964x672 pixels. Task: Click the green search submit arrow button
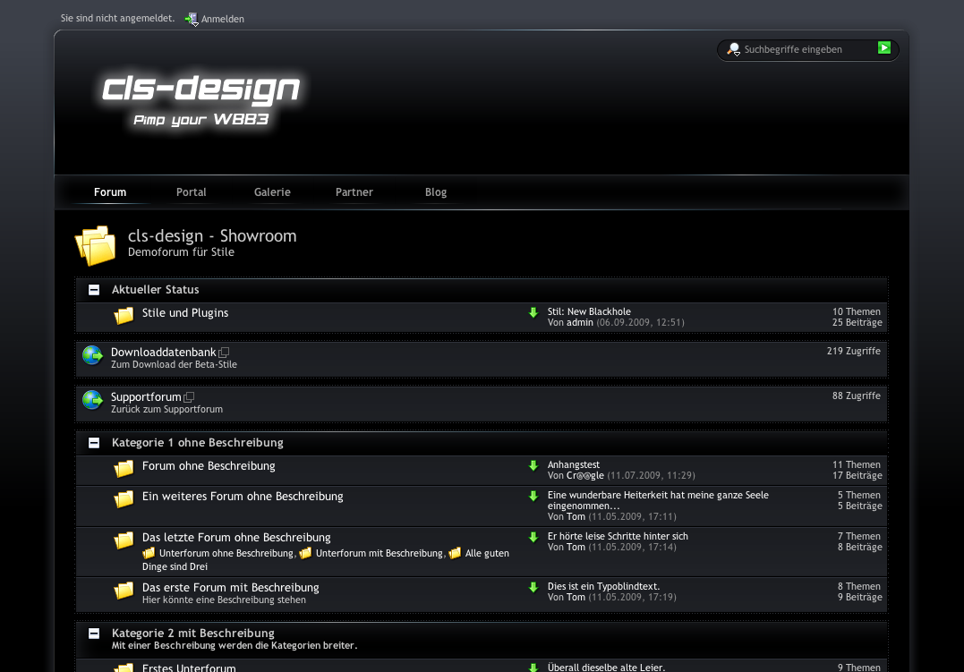pos(884,48)
